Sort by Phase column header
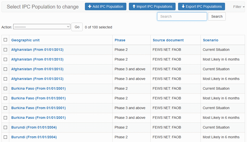The width and height of the screenshot is (247, 142). coord(120,40)
